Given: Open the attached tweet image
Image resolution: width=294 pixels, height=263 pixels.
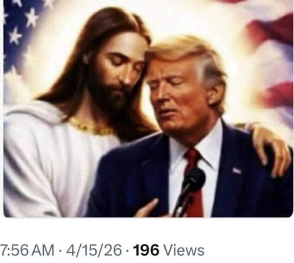Looking at the screenshot, I should (148, 108).
